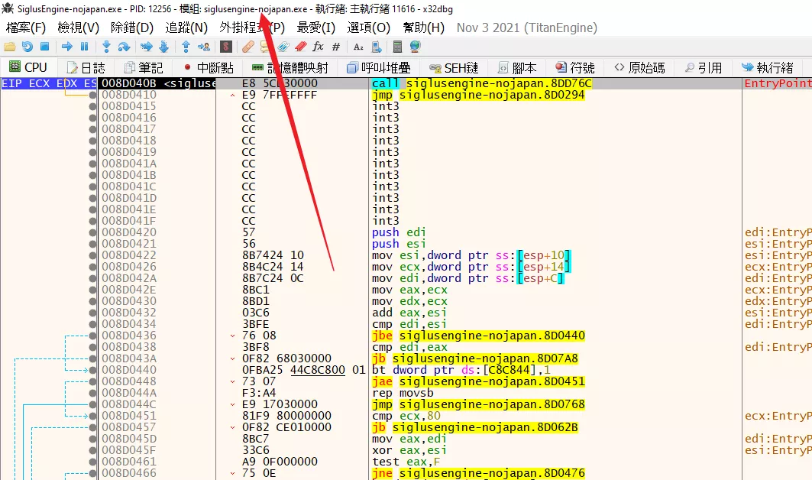Pause execution using the pause icon

point(84,47)
